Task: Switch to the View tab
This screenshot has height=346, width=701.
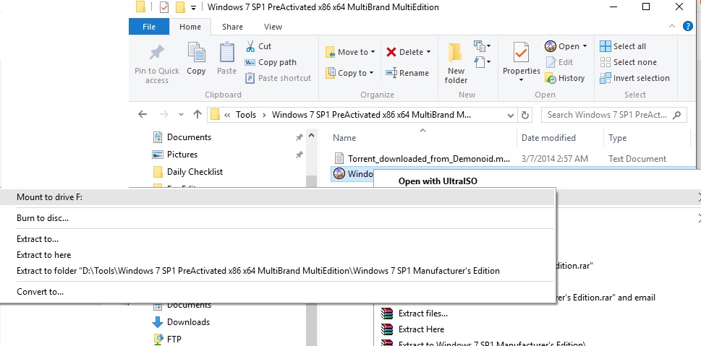Action: pyautogui.click(x=273, y=27)
